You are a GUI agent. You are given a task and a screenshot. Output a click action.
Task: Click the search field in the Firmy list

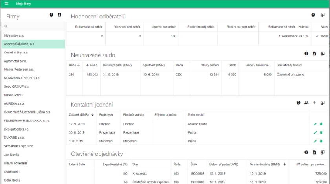33,26
